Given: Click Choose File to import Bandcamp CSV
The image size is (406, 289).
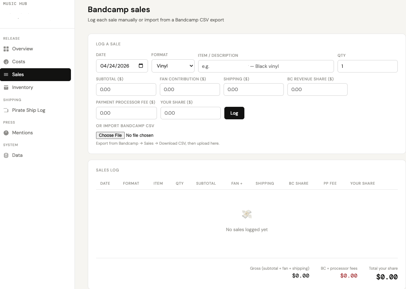Looking at the screenshot, I should [110, 135].
